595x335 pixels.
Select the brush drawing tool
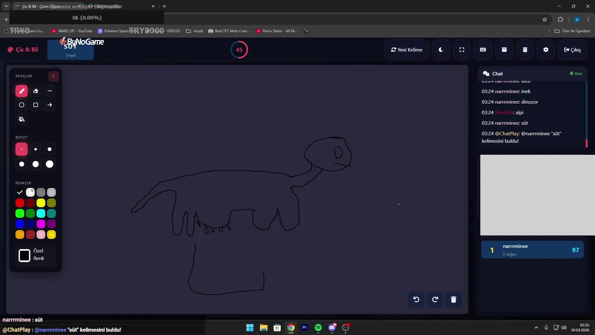[21, 91]
